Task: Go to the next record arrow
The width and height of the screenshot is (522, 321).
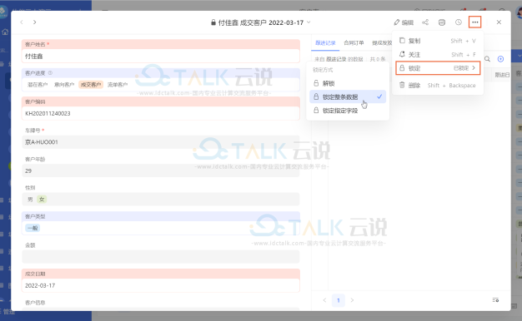Action: pos(35,22)
